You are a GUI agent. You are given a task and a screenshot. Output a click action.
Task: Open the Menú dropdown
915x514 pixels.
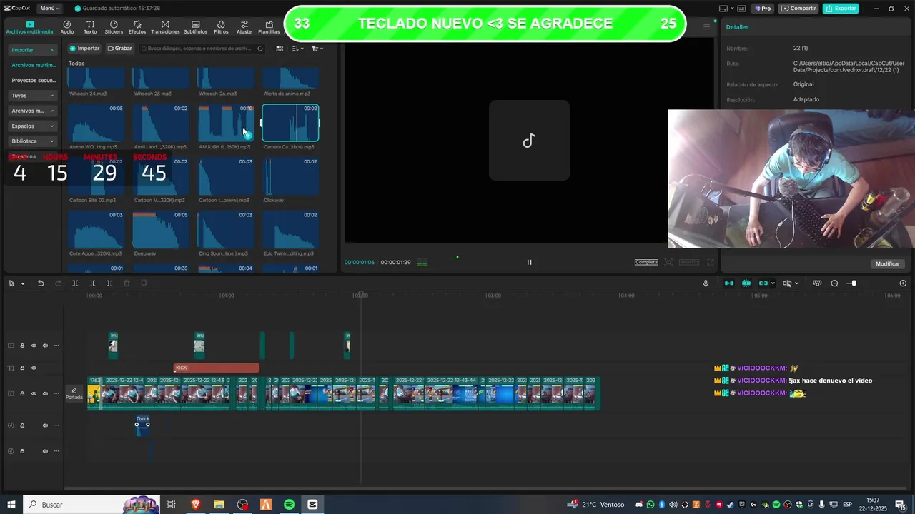49,9
